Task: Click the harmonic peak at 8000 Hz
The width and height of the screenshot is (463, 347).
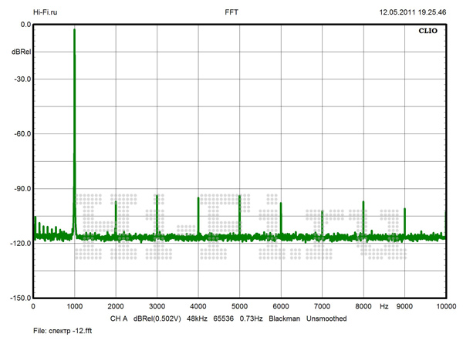Action: tap(363, 203)
